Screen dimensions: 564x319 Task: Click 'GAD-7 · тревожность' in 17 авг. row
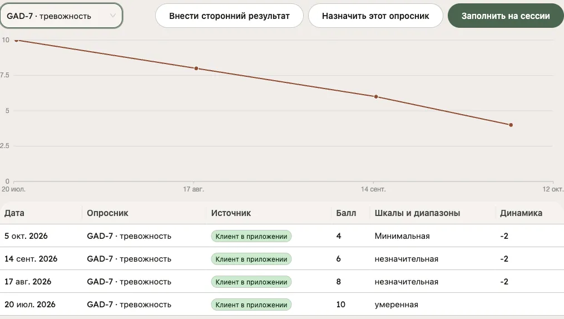click(129, 282)
